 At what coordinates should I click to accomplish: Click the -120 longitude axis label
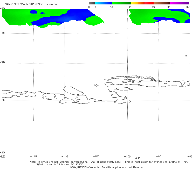3,157
